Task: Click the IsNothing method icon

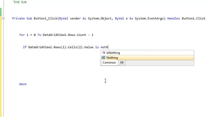Action: 103,53
